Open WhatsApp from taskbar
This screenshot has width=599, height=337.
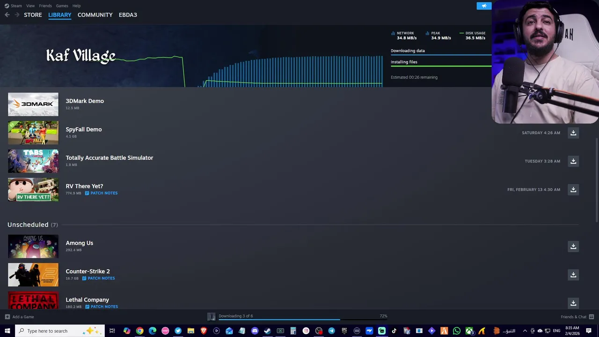457,331
